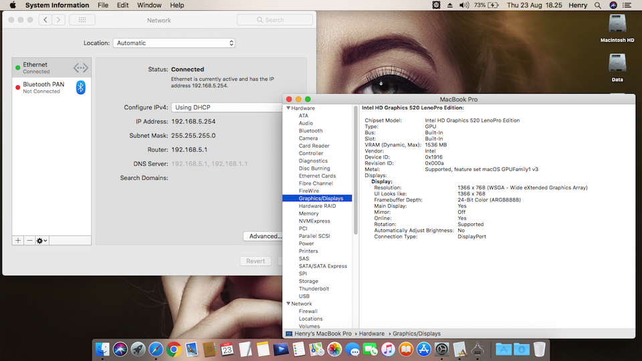Open System Information application menu
The width and height of the screenshot is (642, 361).
[57, 5]
